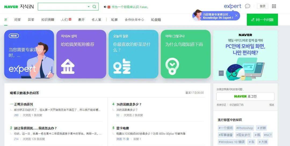The image size is (290, 146).
Task: Open the 合作伙伴中心 menu item
Action: click(x=135, y=20)
